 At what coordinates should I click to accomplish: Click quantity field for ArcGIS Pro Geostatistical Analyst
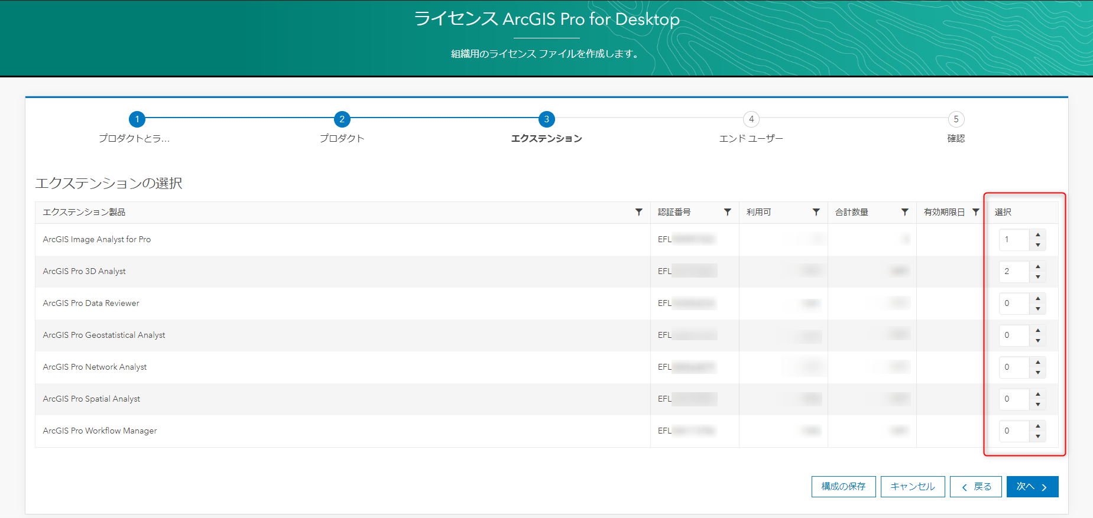[1014, 335]
